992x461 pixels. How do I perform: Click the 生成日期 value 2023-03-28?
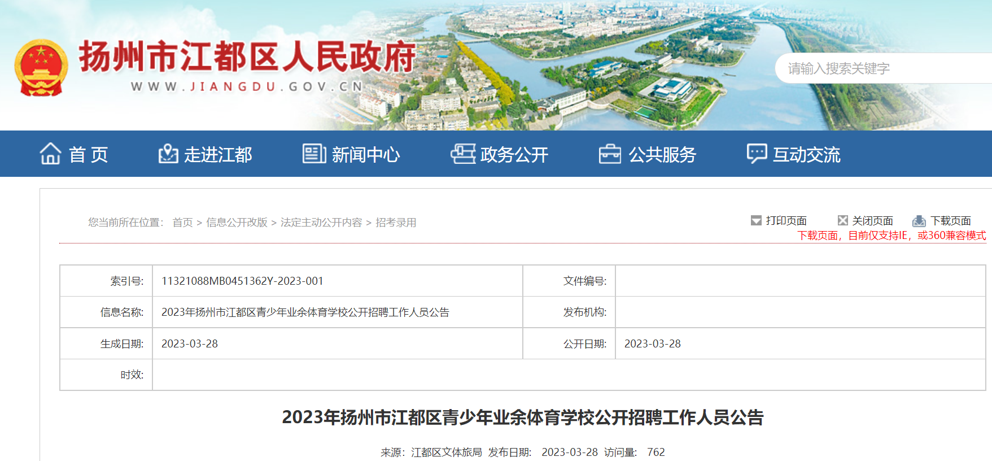point(190,343)
